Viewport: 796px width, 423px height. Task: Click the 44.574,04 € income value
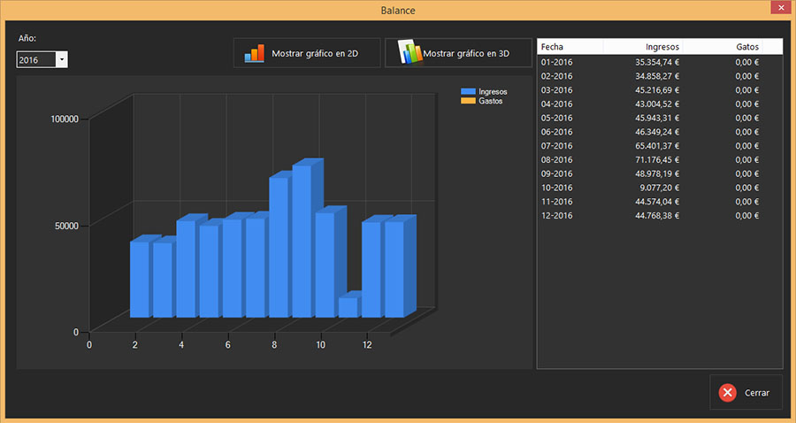(x=657, y=202)
